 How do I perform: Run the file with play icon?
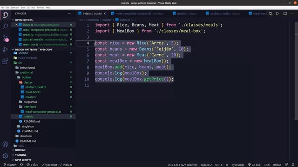tap(278, 13)
